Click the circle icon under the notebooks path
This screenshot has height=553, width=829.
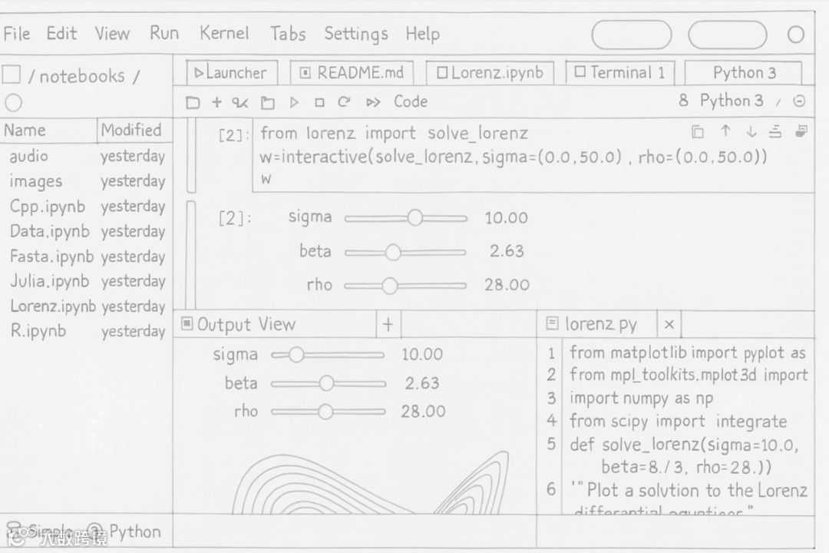click(13, 103)
